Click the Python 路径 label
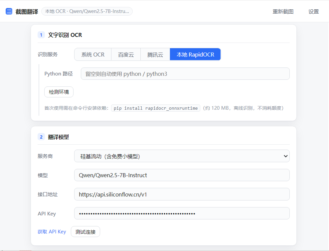The height and width of the screenshot is (251, 329). [x=59, y=74]
